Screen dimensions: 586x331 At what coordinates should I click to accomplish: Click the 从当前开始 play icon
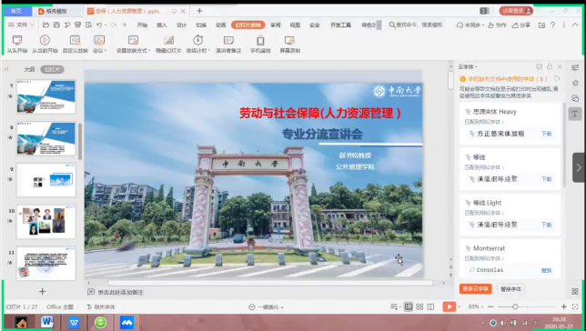(x=45, y=40)
